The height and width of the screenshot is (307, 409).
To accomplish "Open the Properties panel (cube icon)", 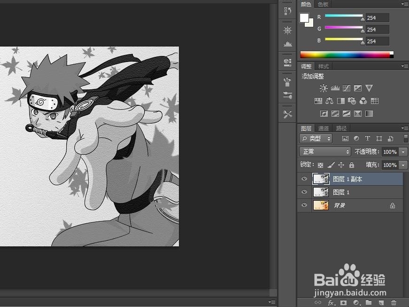I will 287,62.
